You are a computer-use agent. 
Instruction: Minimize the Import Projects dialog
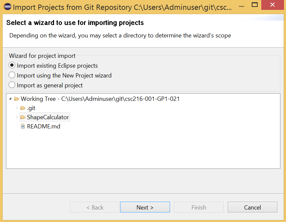241,6
